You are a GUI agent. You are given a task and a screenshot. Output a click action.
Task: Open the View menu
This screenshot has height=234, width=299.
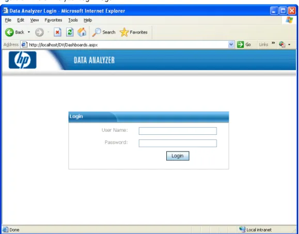point(35,20)
